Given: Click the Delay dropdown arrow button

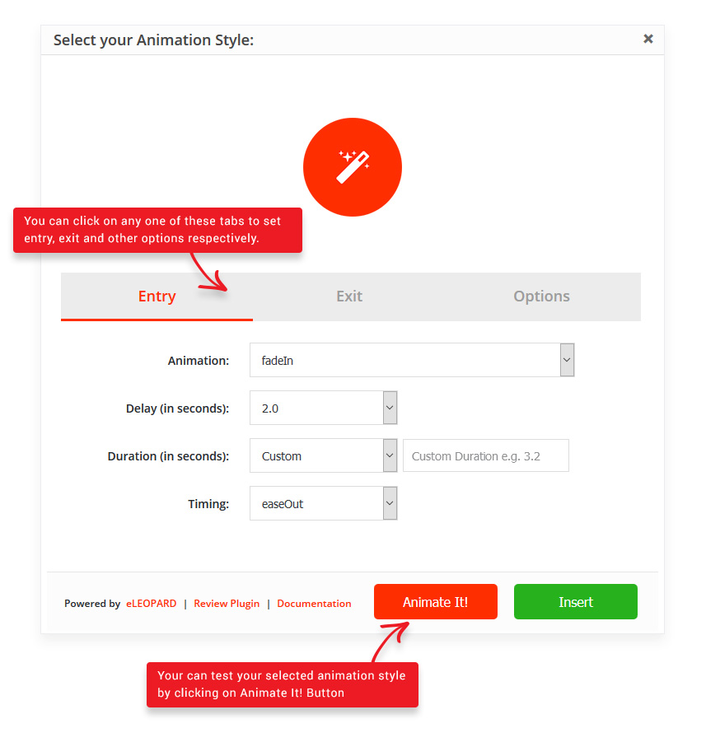Looking at the screenshot, I should point(390,408).
